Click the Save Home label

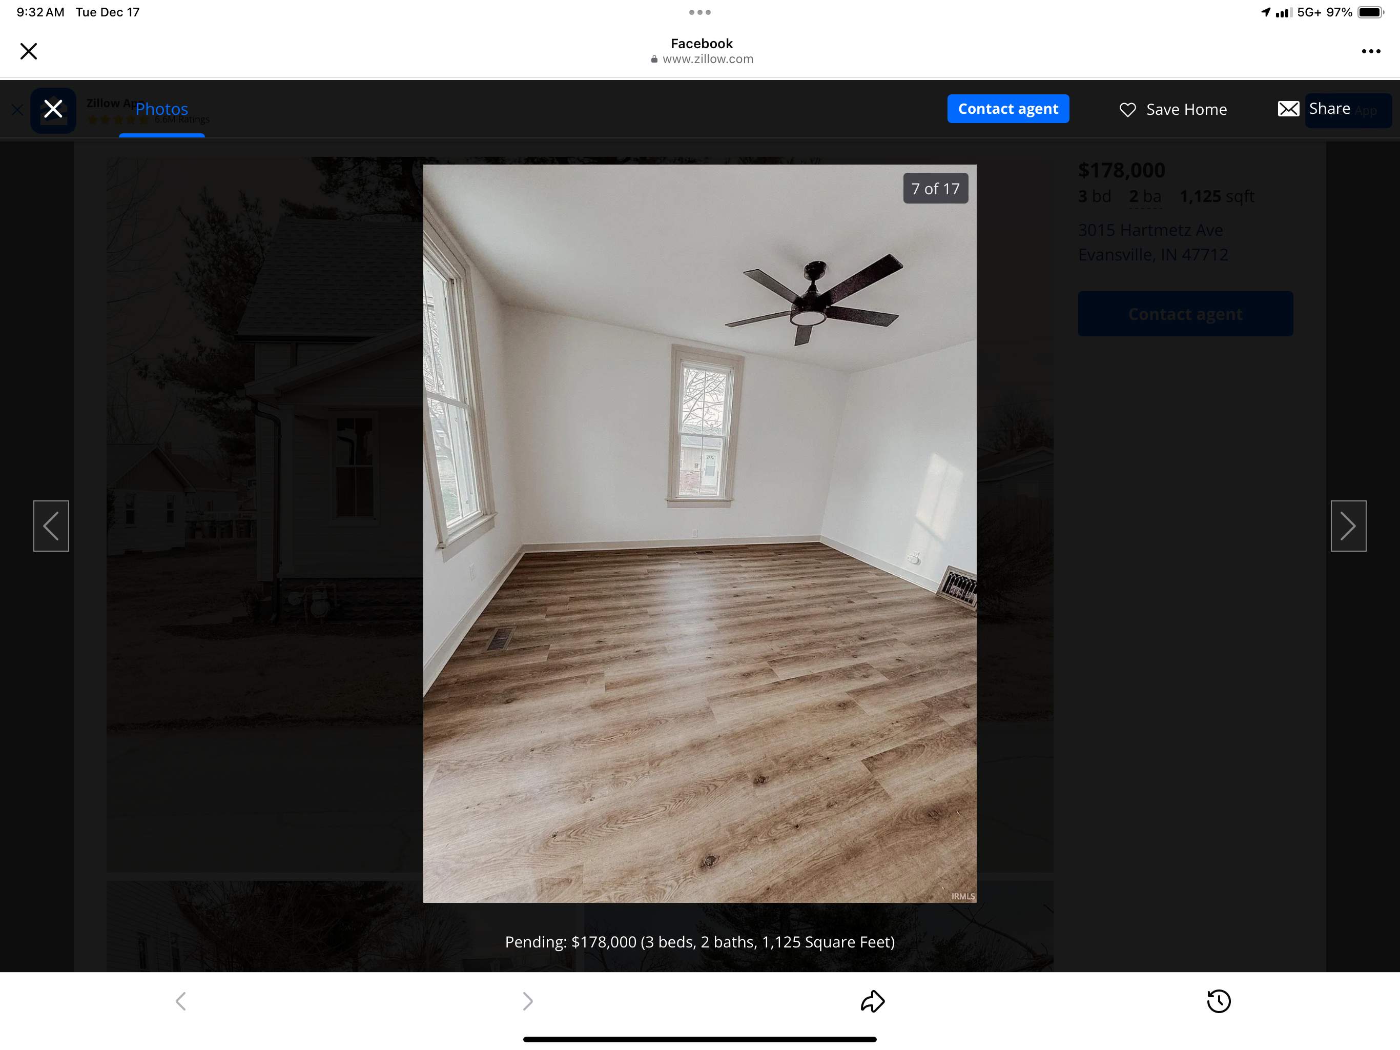coord(1186,110)
